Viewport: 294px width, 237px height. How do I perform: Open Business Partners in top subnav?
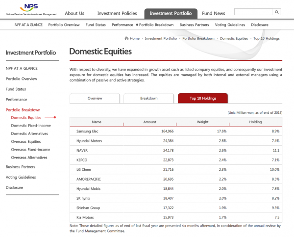(194, 25)
